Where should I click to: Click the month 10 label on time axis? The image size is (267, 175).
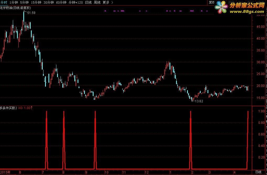coord(106,172)
